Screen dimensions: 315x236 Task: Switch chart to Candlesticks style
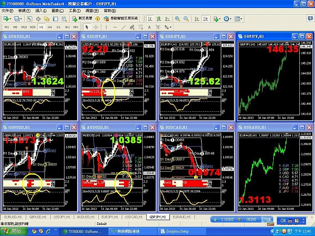tap(159, 19)
